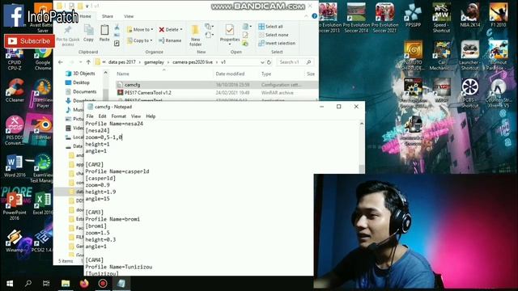Open Quick Access Toolbar customize dropdown

point(87,6)
